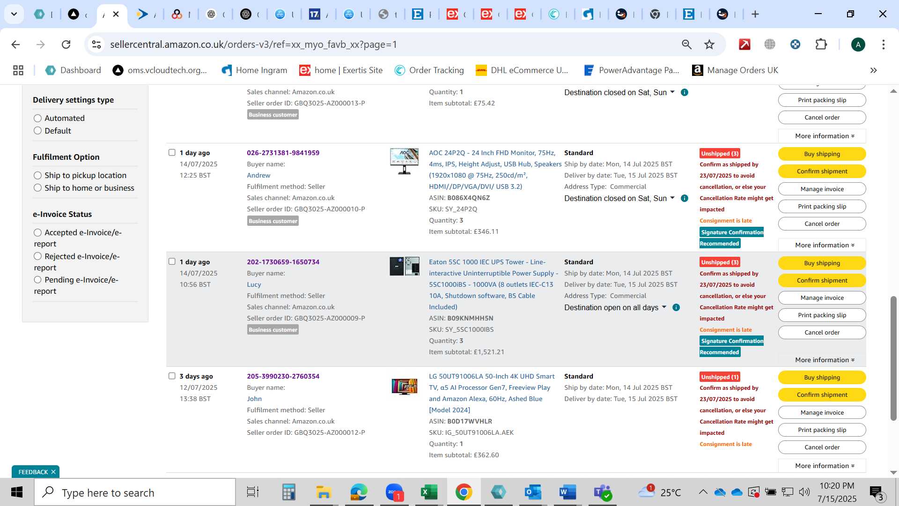Open Microsoft Word from the taskbar
899x506 pixels.
567,492
